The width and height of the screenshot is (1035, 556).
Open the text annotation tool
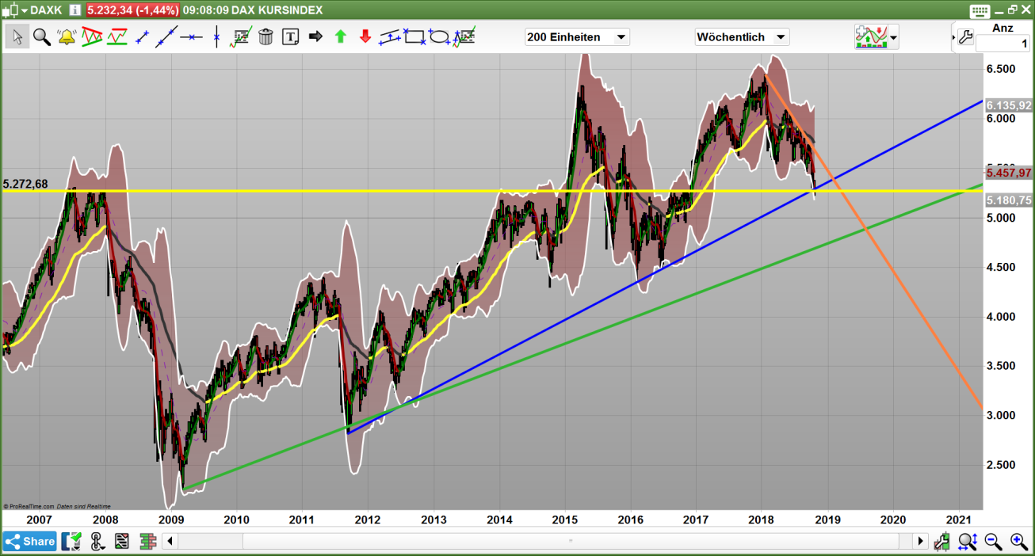click(x=290, y=36)
